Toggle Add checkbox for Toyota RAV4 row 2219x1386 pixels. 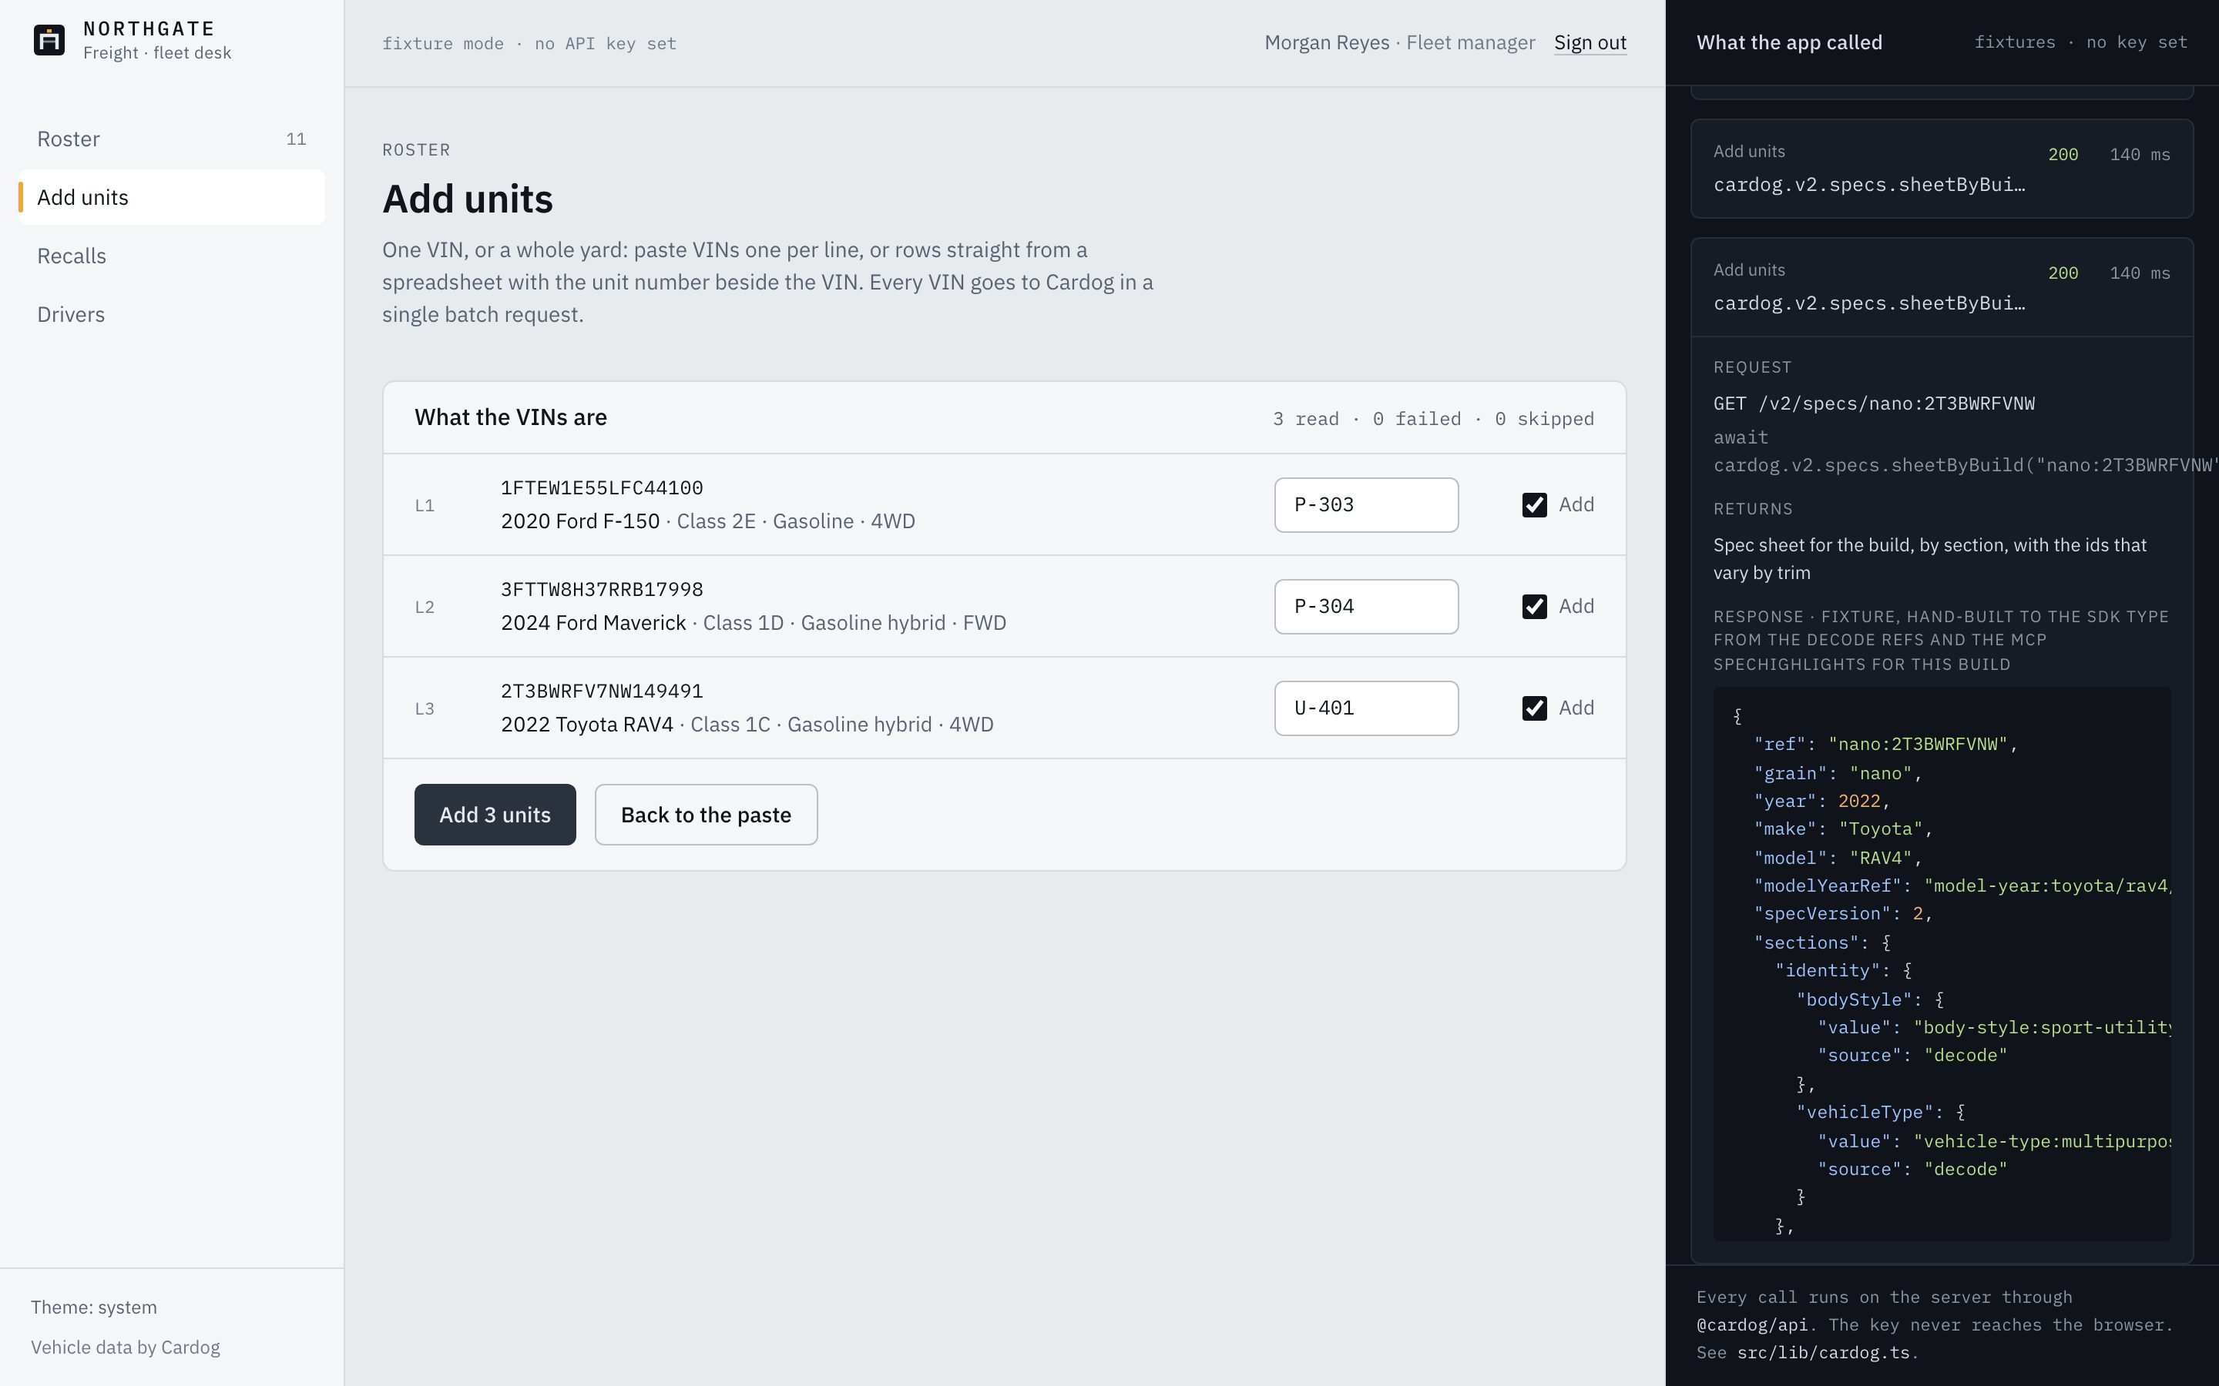click(1534, 708)
